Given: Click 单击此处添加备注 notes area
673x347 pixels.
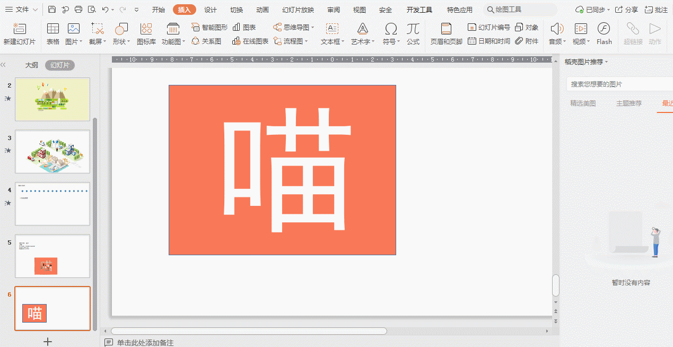Looking at the screenshot, I should (x=145, y=343).
